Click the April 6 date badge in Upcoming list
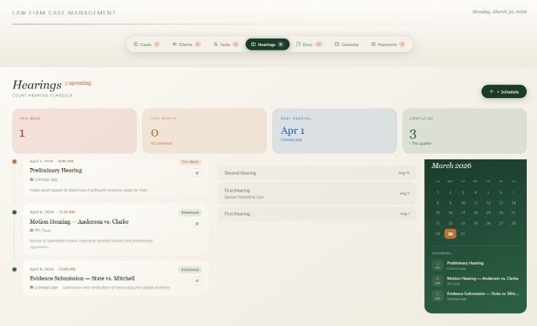 437,281
